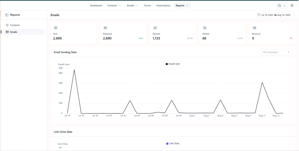
Task: Open the Reports nav dropdown
Action: point(182,6)
